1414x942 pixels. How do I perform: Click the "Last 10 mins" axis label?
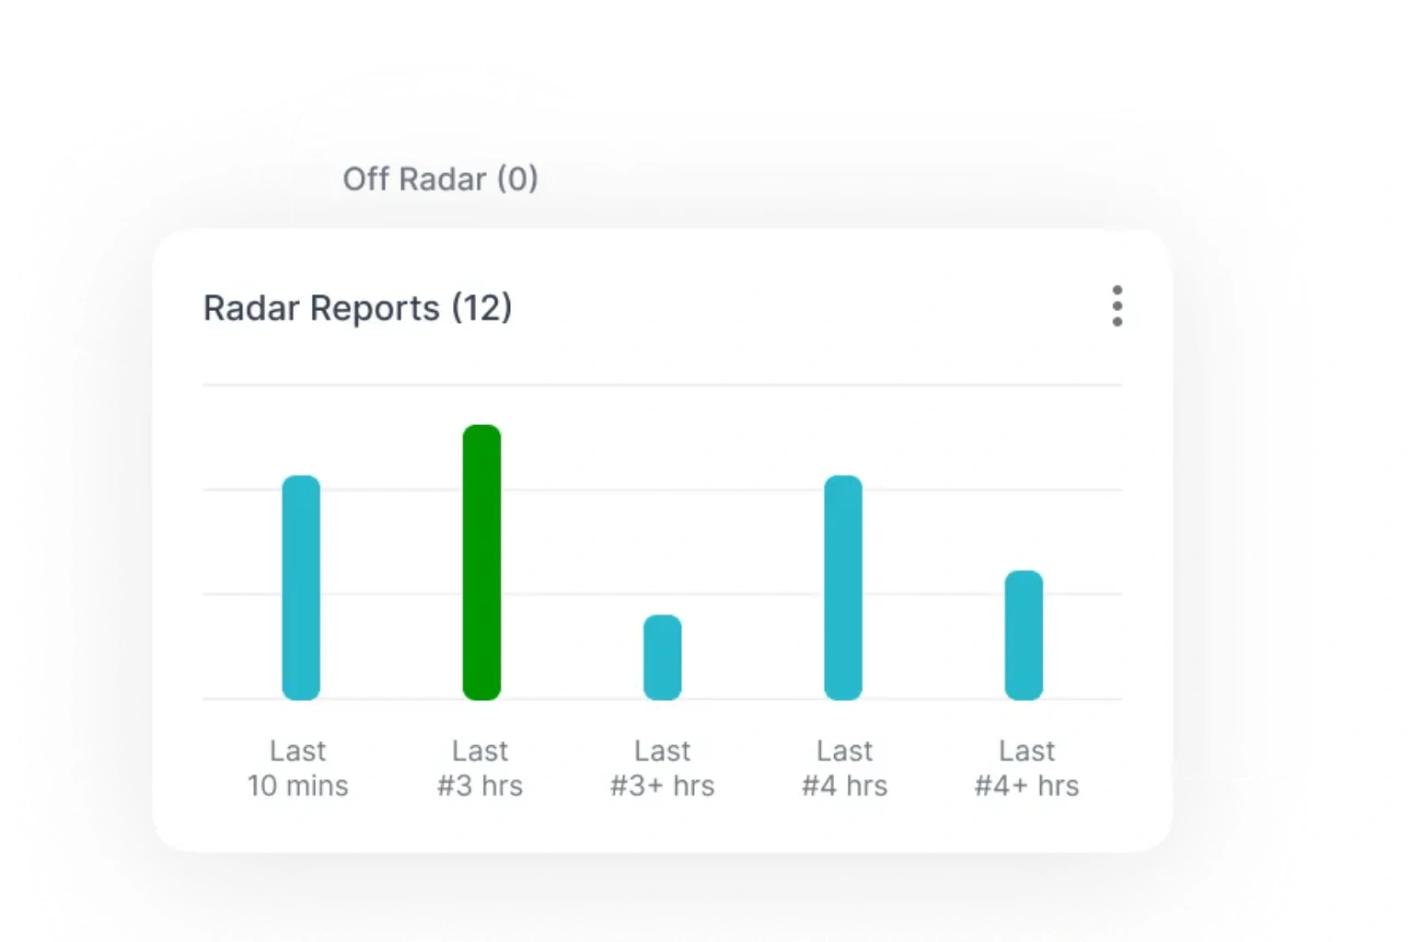point(297,768)
